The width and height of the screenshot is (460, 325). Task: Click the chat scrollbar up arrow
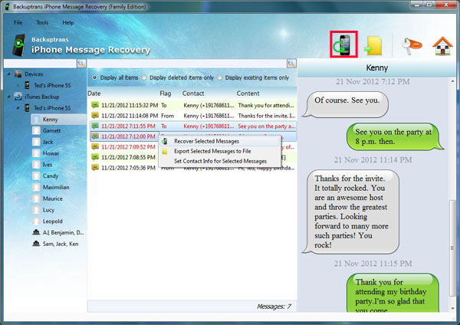tap(453, 81)
